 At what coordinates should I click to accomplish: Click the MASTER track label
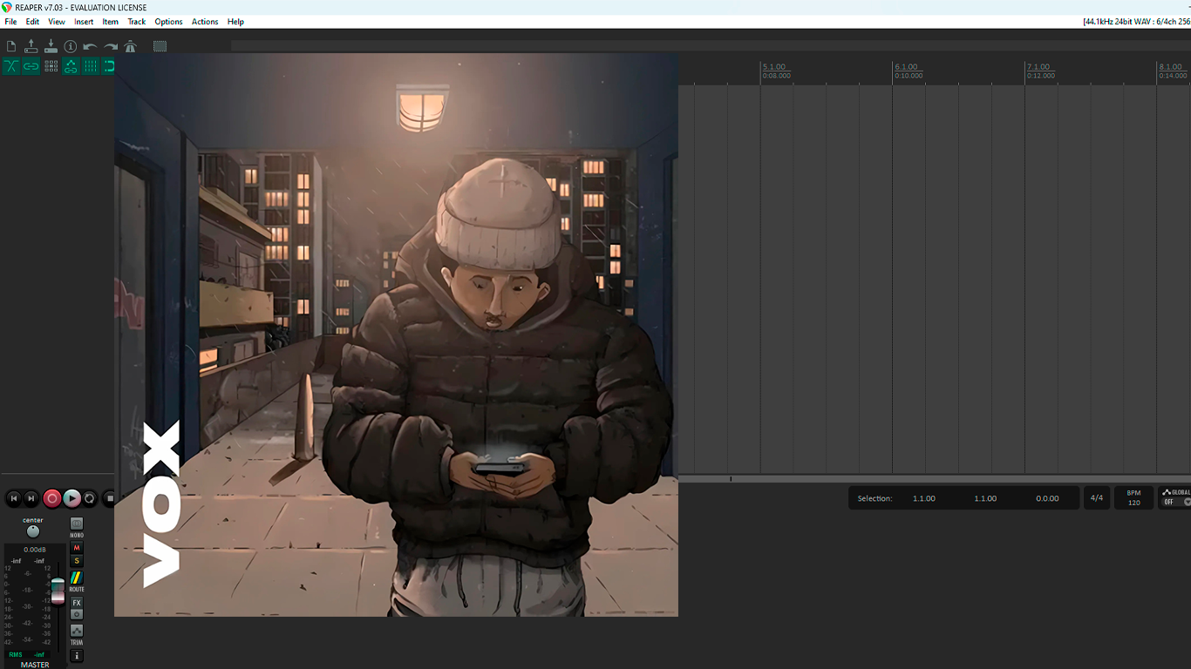tap(35, 665)
